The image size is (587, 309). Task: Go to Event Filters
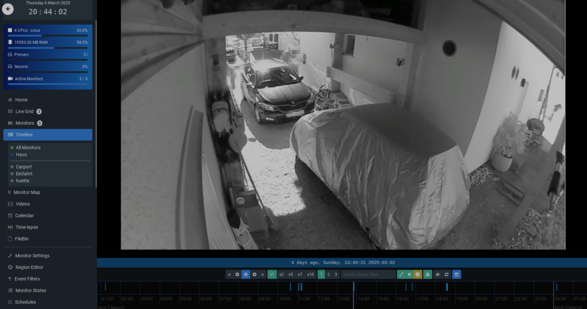(x=27, y=279)
